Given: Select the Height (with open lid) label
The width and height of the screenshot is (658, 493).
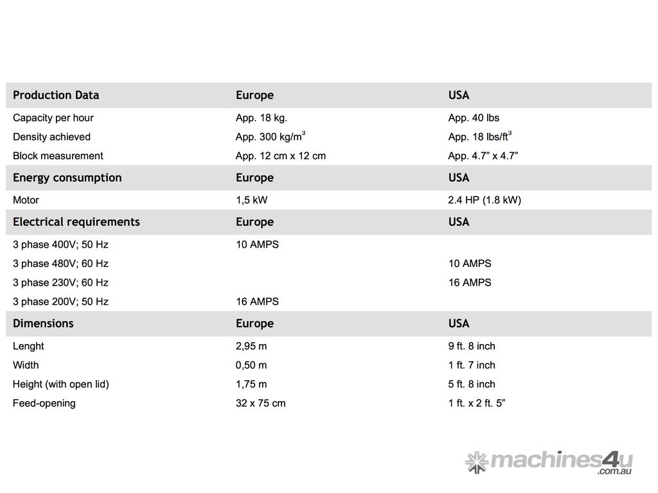Looking at the screenshot, I should (61, 385).
